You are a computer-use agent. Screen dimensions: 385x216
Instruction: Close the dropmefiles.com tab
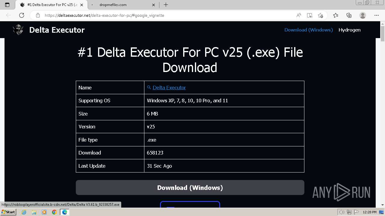pyautogui.click(x=153, y=5)
